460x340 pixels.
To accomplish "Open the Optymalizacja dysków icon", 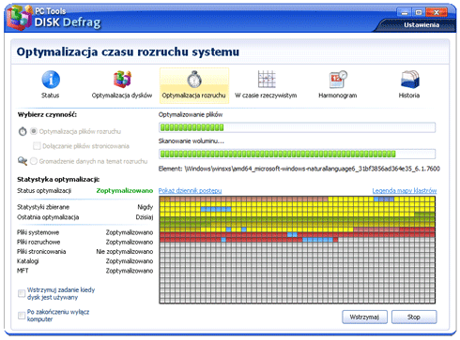I will (x=122, y=79).
